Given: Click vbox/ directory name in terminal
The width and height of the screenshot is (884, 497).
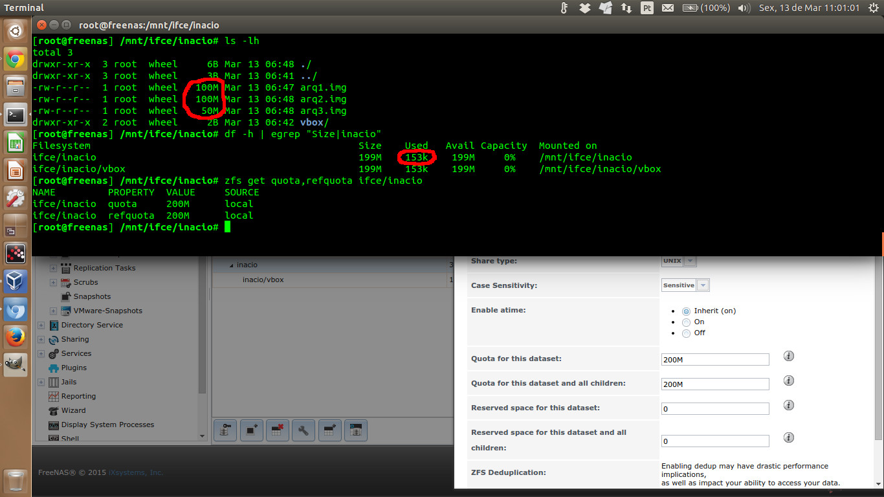Looking at the screenshot, I should click(x=315, y=122).
